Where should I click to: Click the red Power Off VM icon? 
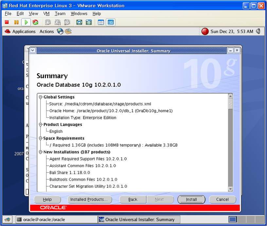7,22
